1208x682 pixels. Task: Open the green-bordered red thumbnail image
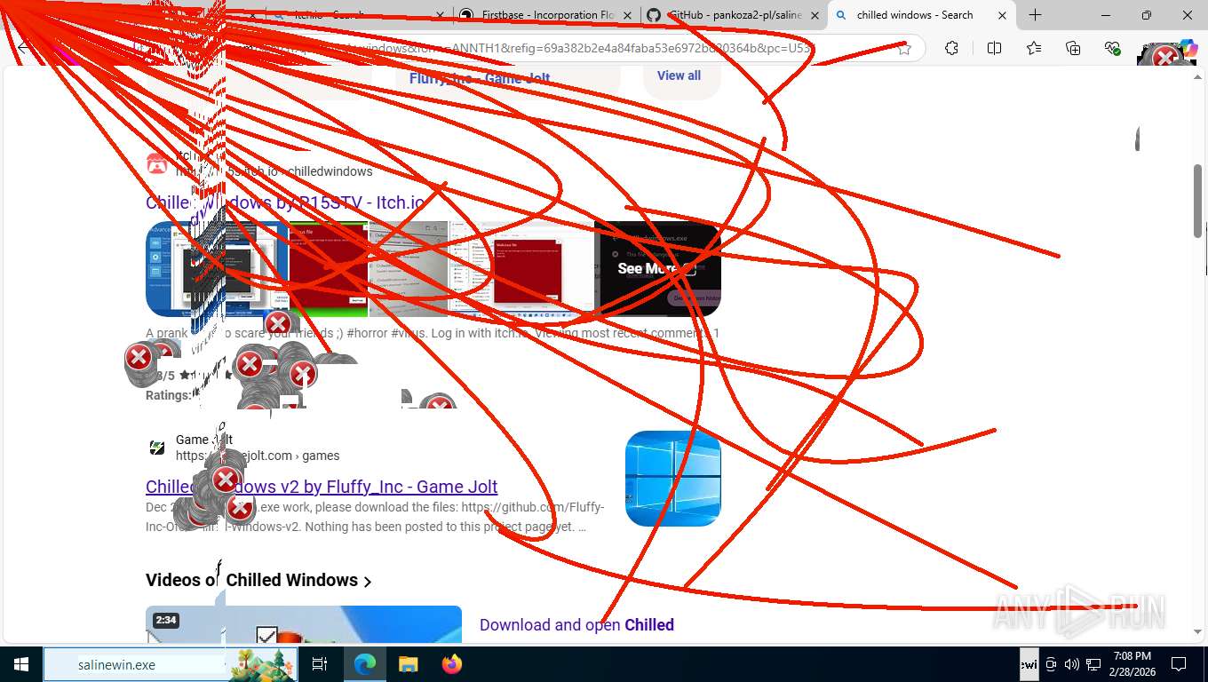coord(329,269)
